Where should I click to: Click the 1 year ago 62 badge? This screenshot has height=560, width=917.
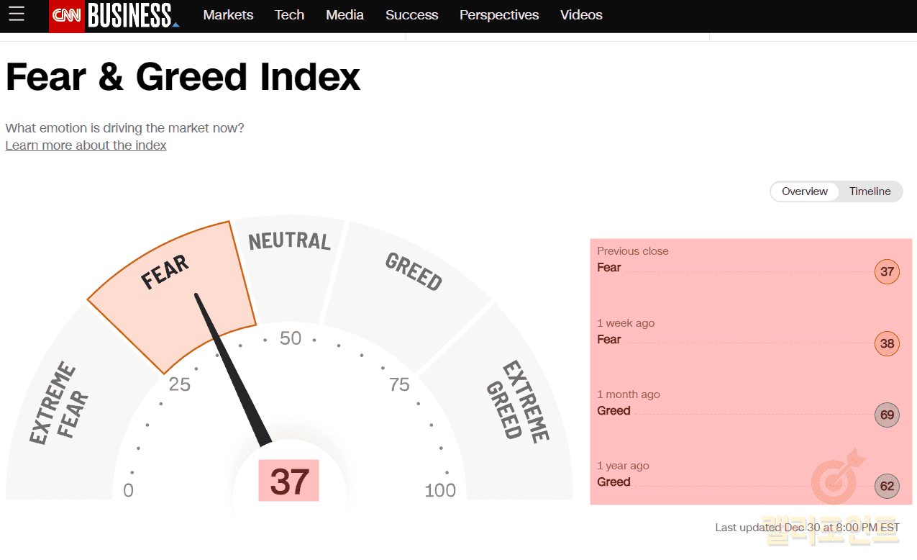887,486
